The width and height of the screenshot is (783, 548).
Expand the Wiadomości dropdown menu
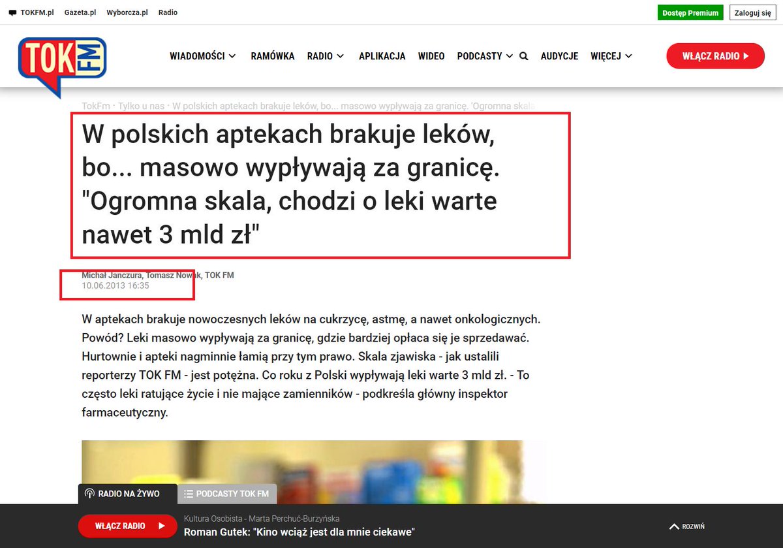coord(203,56)
